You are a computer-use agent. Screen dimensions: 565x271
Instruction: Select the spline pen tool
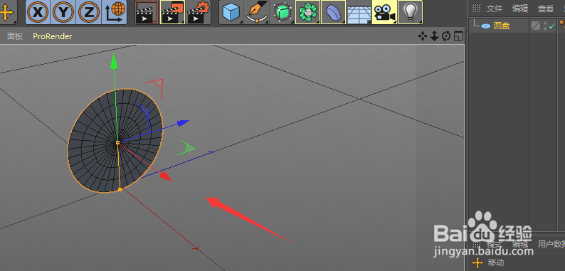(257, 12)
